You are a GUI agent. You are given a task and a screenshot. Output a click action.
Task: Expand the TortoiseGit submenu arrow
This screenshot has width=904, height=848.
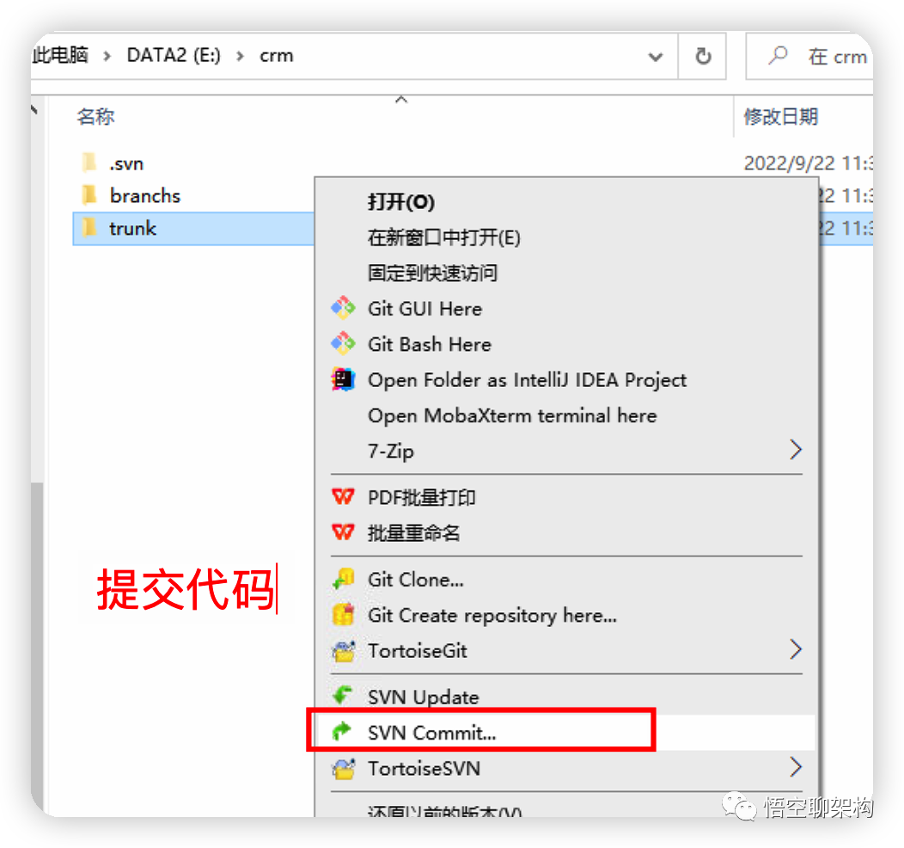[796, 650]
